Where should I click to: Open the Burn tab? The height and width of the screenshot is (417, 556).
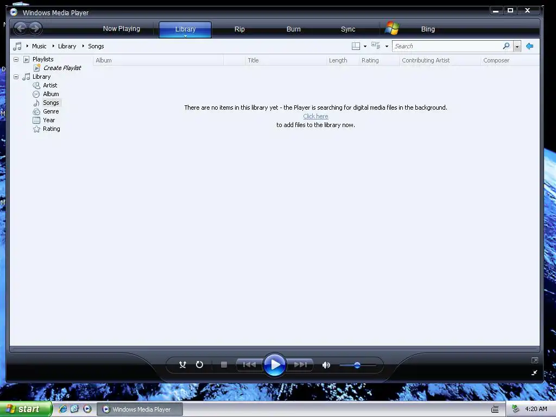293,29
